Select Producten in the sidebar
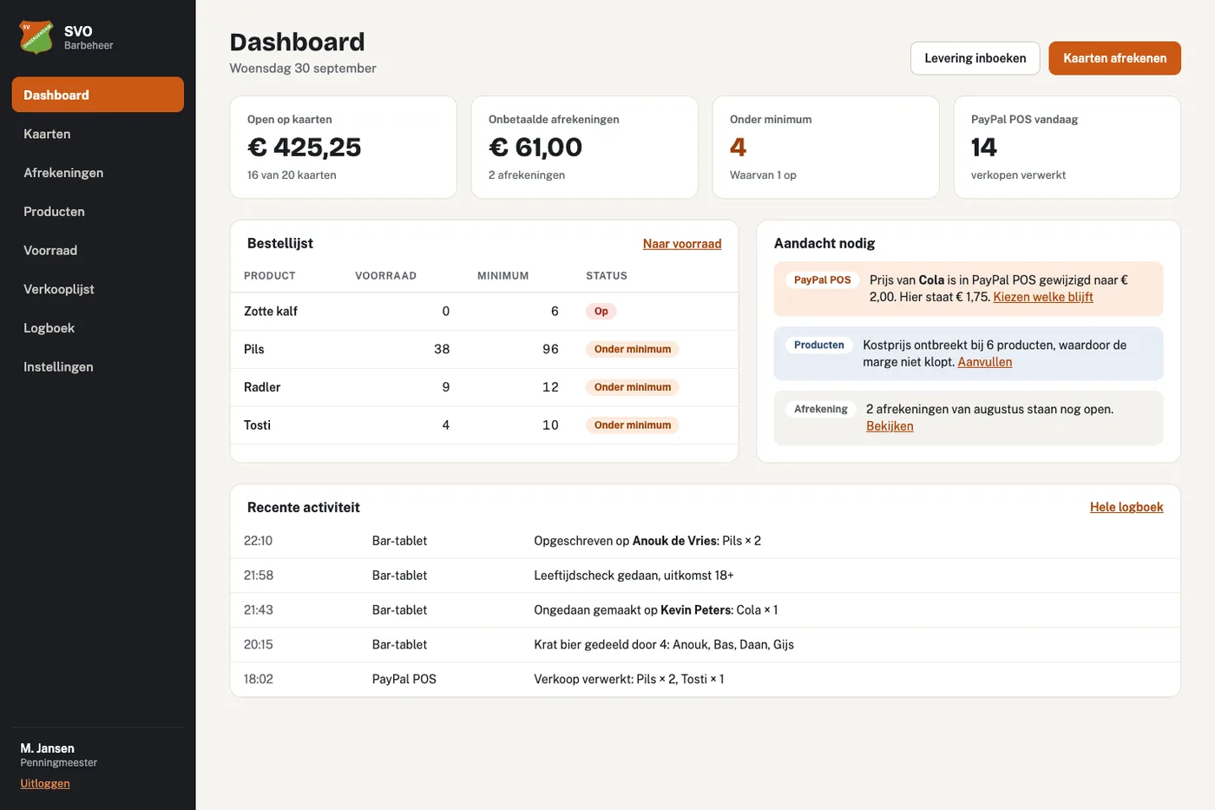Screen dimensions: 1215x810 click(x=98, y=211)
